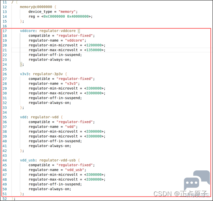Click the 0xC0000000 value in reg
Screen dimensions: 213x201
click(54, 17)
